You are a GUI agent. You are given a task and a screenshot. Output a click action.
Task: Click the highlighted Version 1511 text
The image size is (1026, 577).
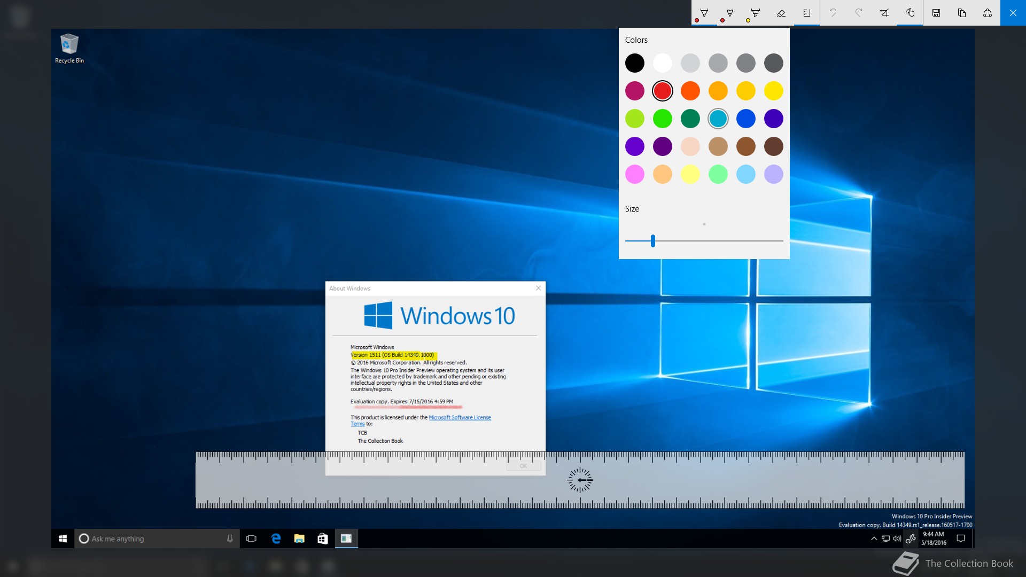392,355
